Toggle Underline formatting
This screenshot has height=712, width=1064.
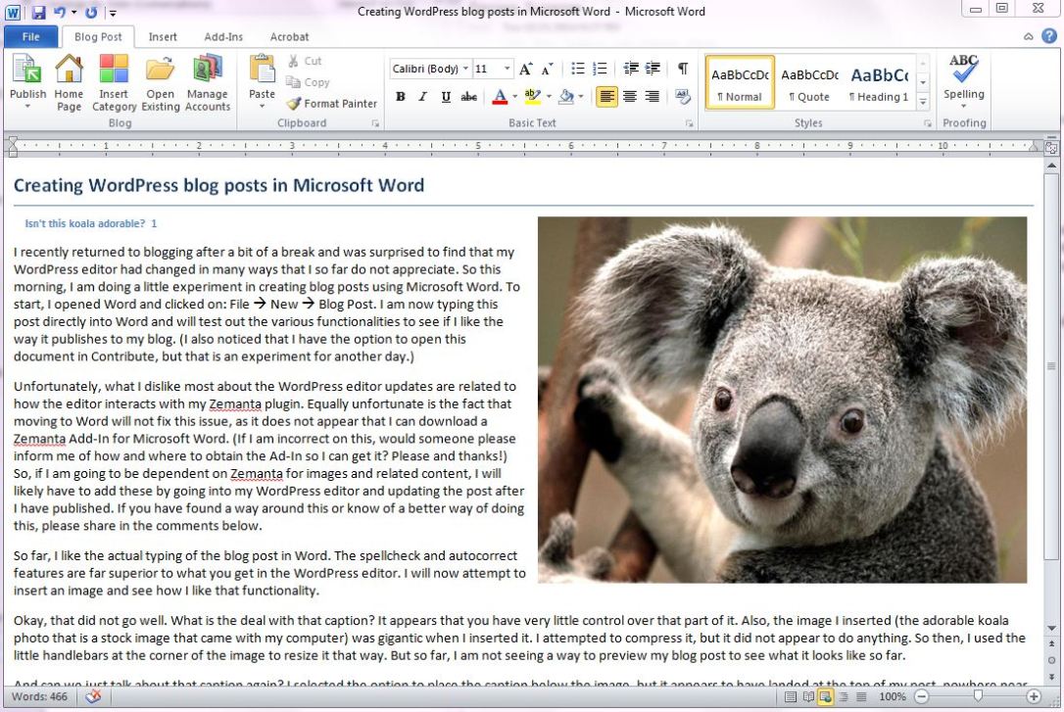[446, 97]
